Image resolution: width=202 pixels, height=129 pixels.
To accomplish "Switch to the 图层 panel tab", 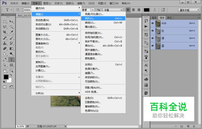I will 154,18.
